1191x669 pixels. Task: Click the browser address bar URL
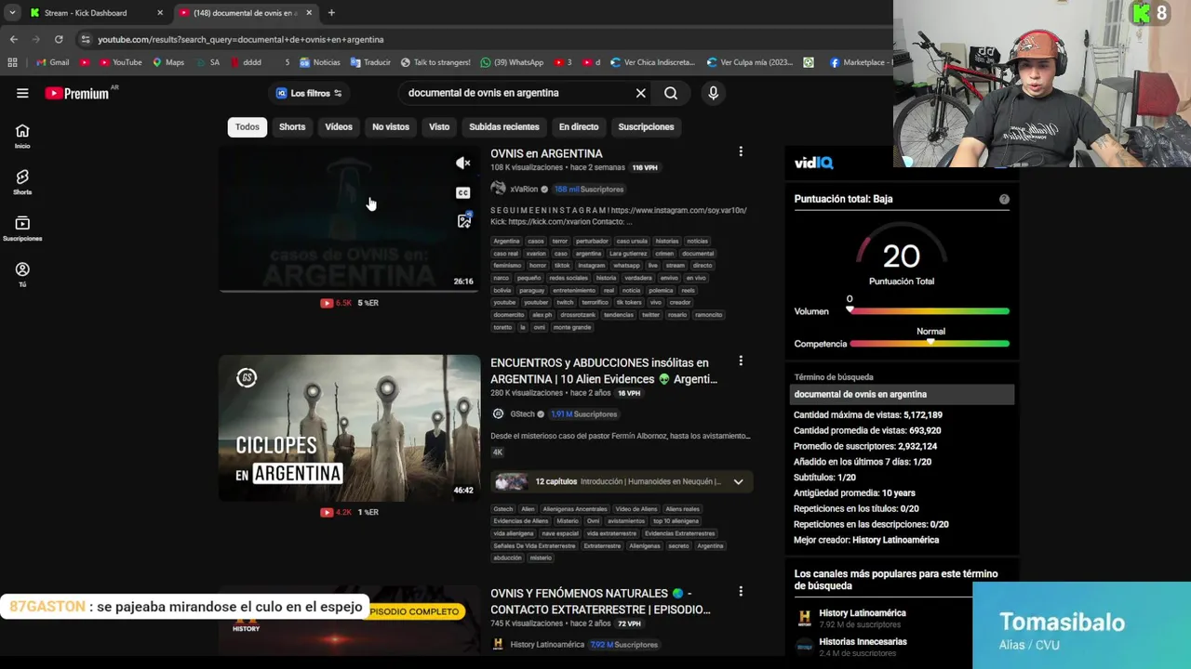pos(241,39)
